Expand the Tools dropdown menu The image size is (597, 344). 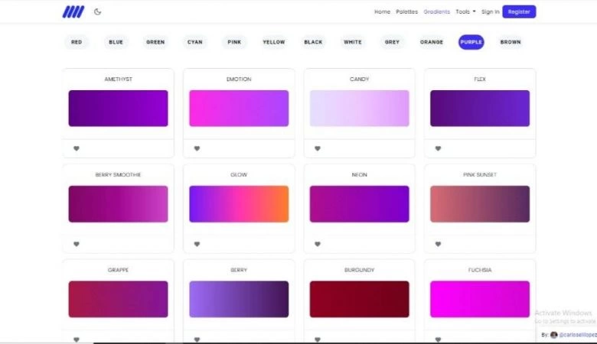click(465, 11)
